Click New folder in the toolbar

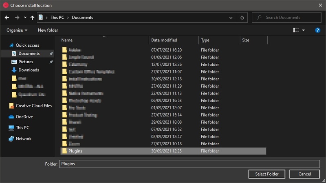pyautogui.click(x=48, y=30)
